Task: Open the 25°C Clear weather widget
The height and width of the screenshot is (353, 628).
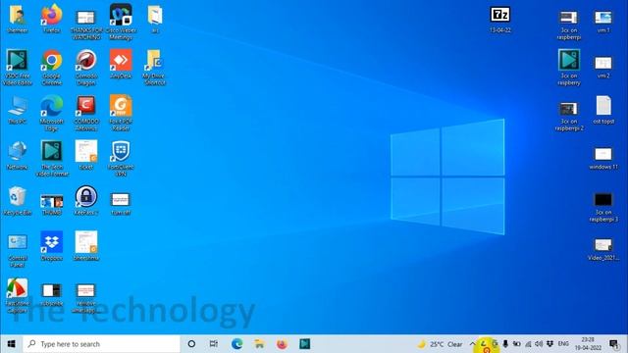Action: (440, 344)
